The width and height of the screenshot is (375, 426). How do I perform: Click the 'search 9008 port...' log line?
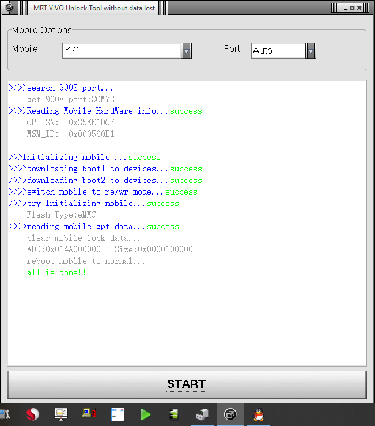click(60, 88)
